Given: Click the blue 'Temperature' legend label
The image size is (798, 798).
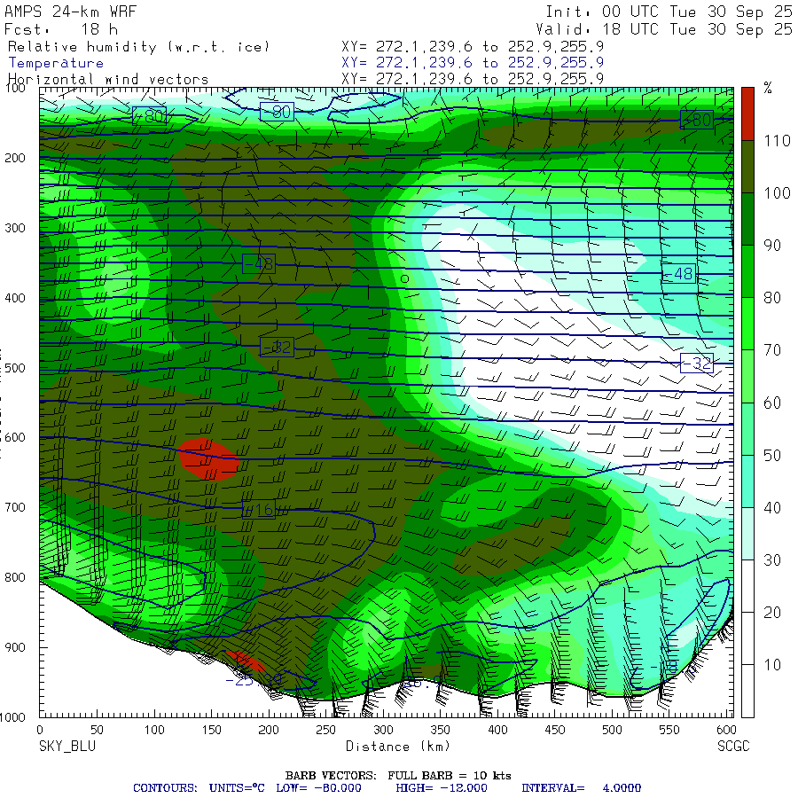Looking at the screenshot, I should click(x=56, y=63).
